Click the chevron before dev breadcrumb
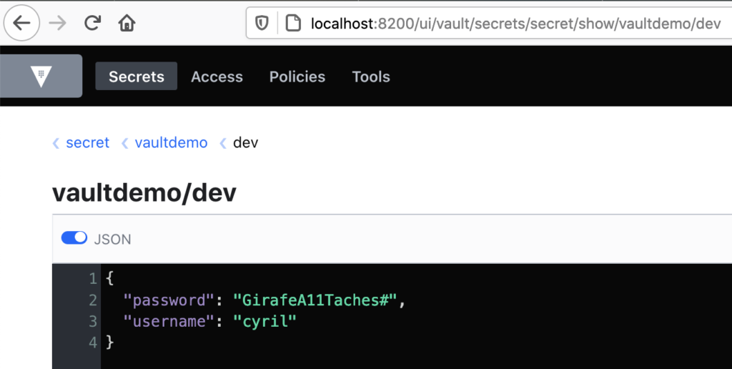 tap(223, 143)
